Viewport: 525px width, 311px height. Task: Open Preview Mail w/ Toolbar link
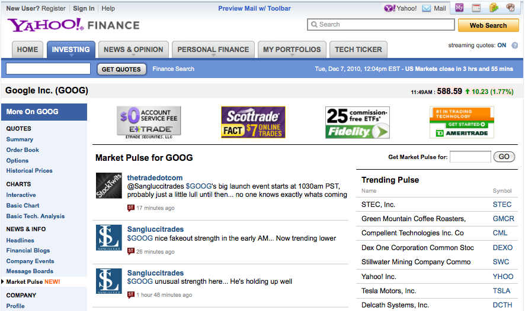tap(254, 8)
